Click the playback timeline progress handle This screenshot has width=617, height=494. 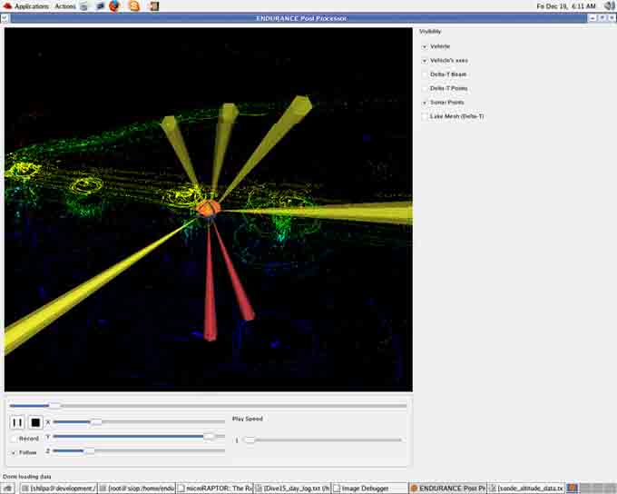[x=54, y=405]
